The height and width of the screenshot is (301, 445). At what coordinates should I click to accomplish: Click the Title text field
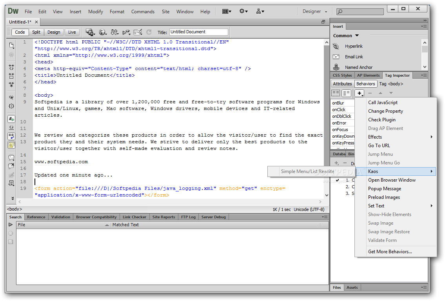pos(199,32)
